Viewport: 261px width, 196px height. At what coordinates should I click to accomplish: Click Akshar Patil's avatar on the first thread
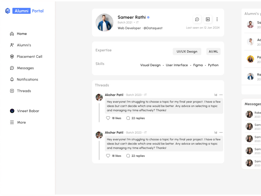tap(99, 97)
